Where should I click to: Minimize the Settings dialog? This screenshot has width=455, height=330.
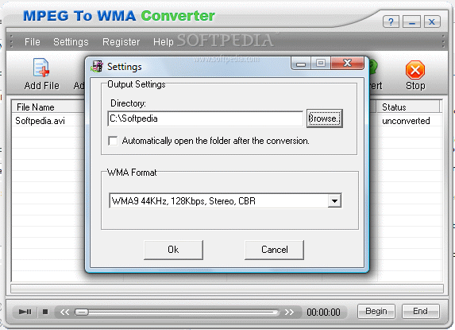coord(301,63)
